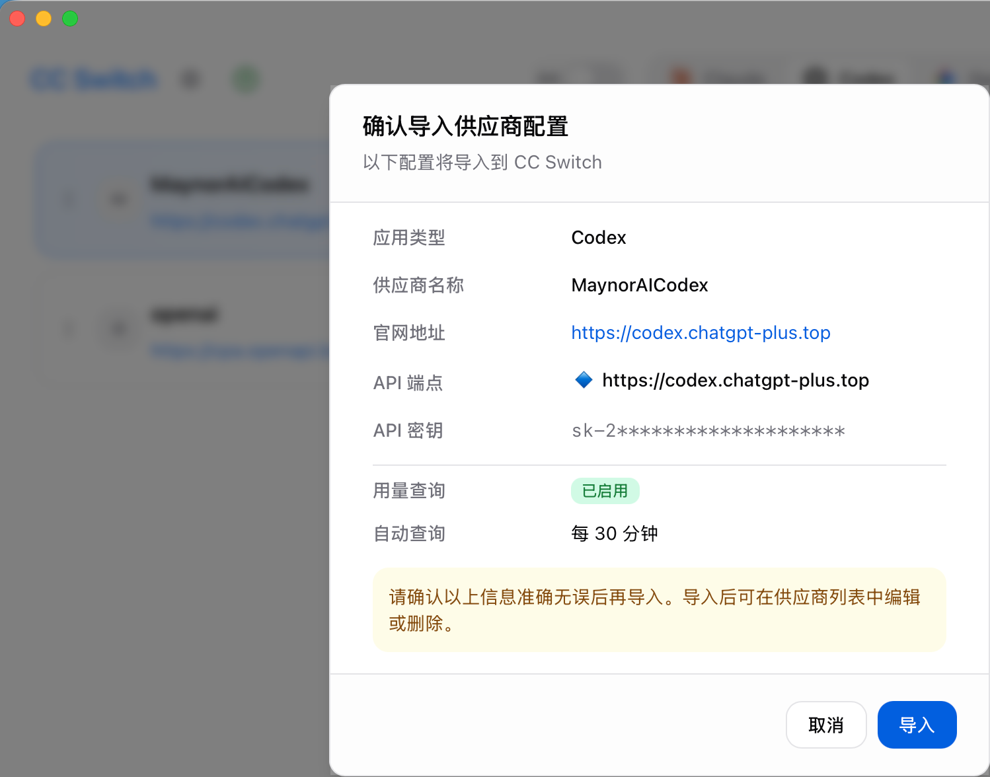The width and height of the screenshot is (990, 777).
Task: Select the MaynorAICodex provider name value
Action: tap(639, 285)
